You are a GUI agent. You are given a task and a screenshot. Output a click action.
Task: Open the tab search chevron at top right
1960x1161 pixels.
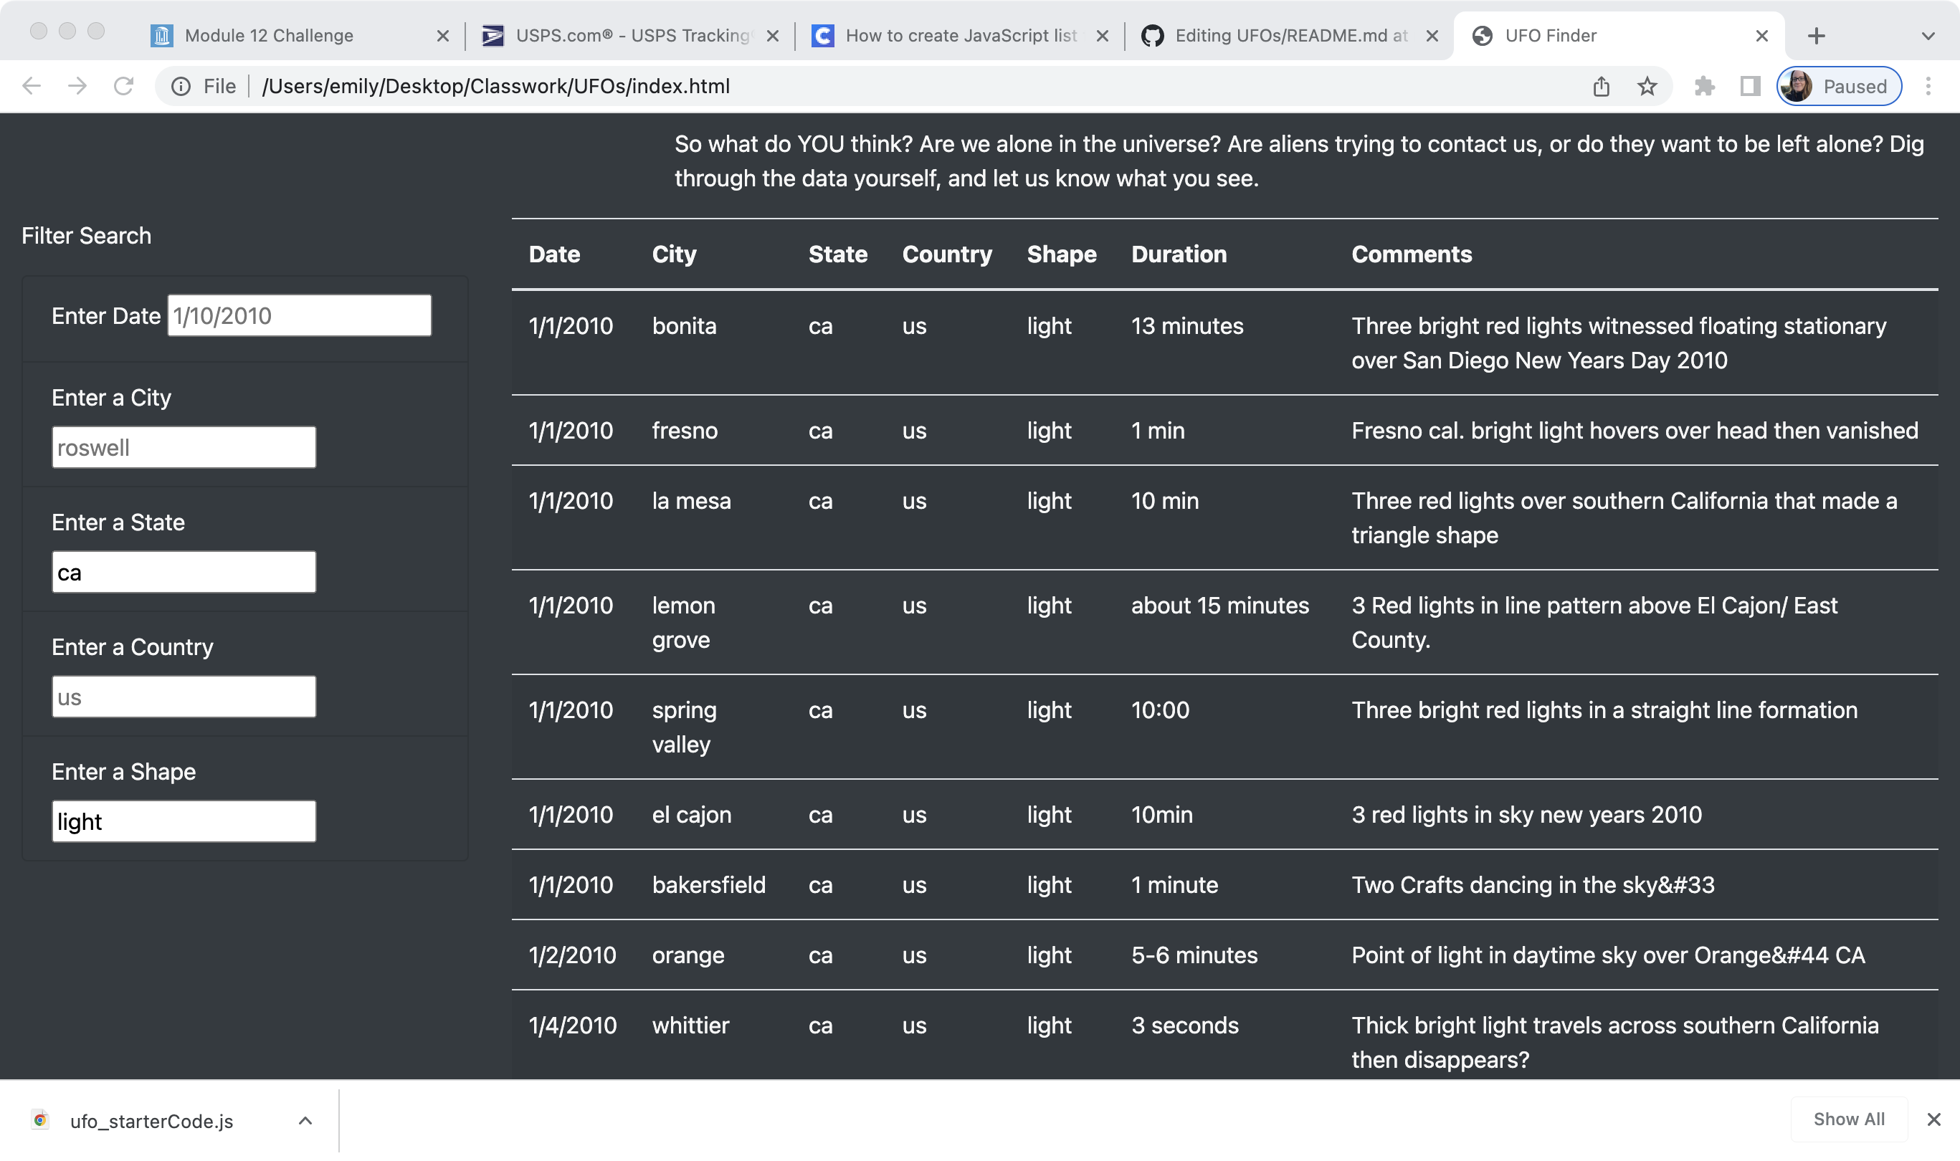click(1927, 35)
